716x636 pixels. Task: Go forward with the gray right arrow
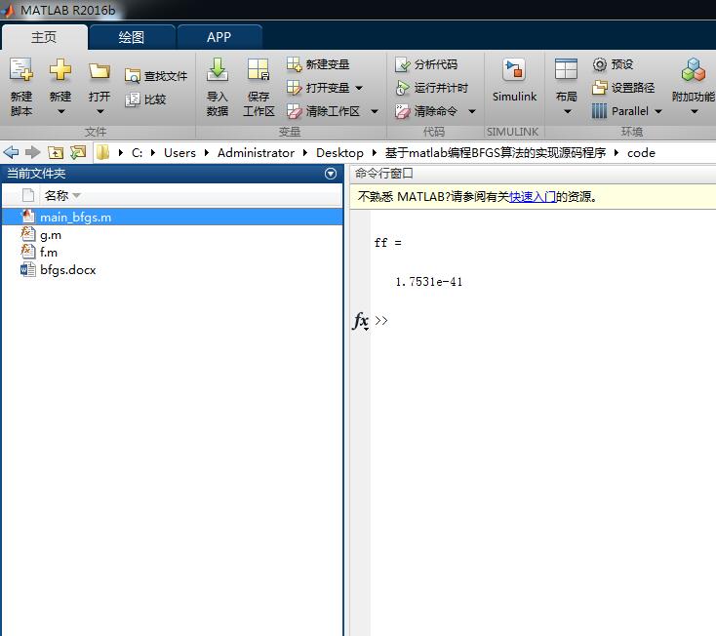[x=32, y=152]
